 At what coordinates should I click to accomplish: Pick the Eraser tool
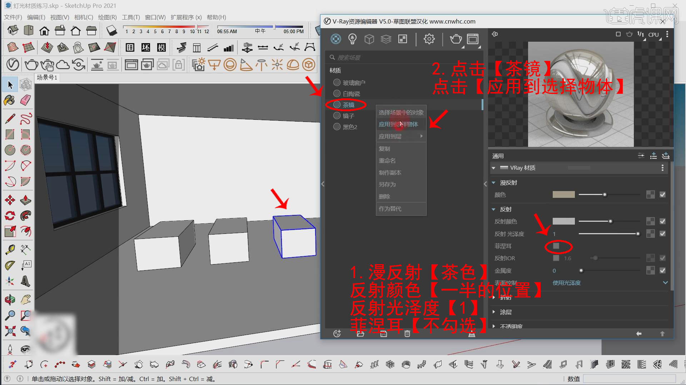(25, 101)
